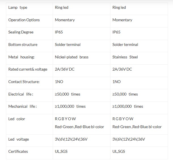Click the "Contact Structure:" row label

pyautogui.click(x=24, y=82)
